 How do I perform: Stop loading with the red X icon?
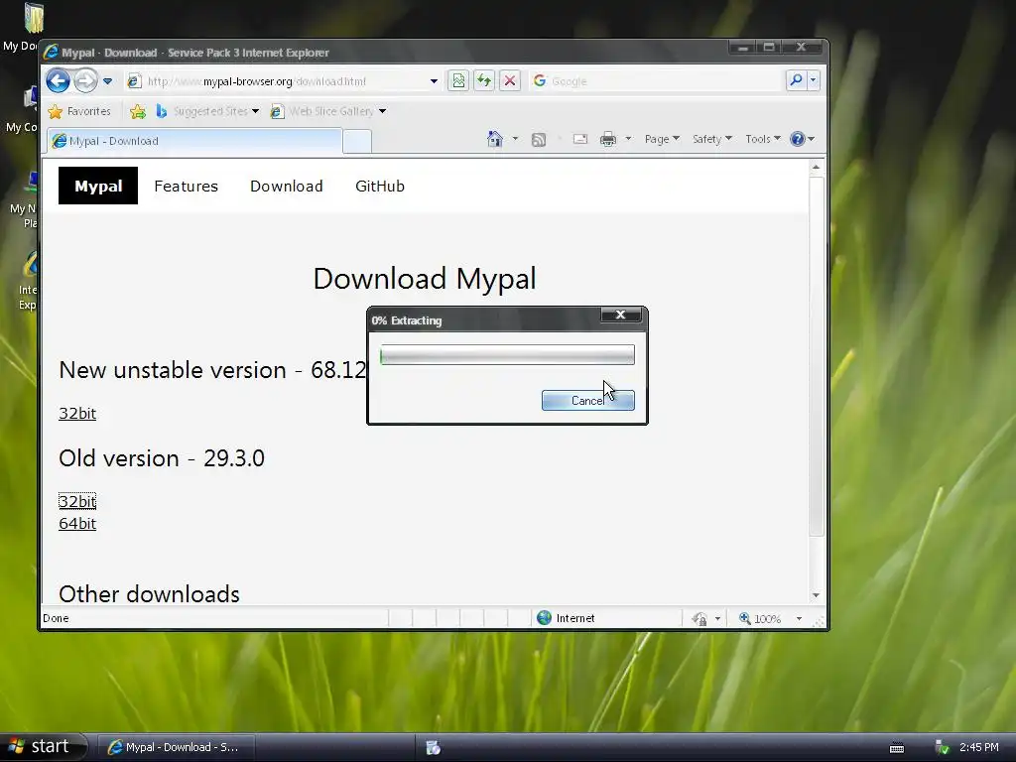(x=510, y=81)
